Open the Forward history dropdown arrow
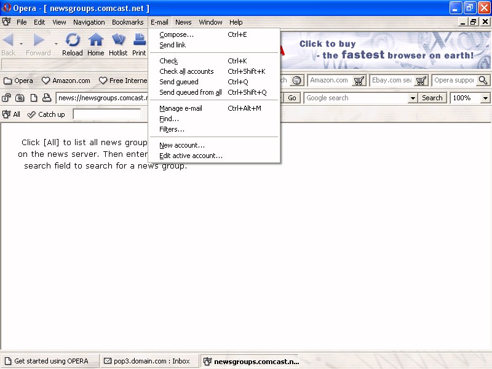492x369 pixels. (x=56, y=44)
